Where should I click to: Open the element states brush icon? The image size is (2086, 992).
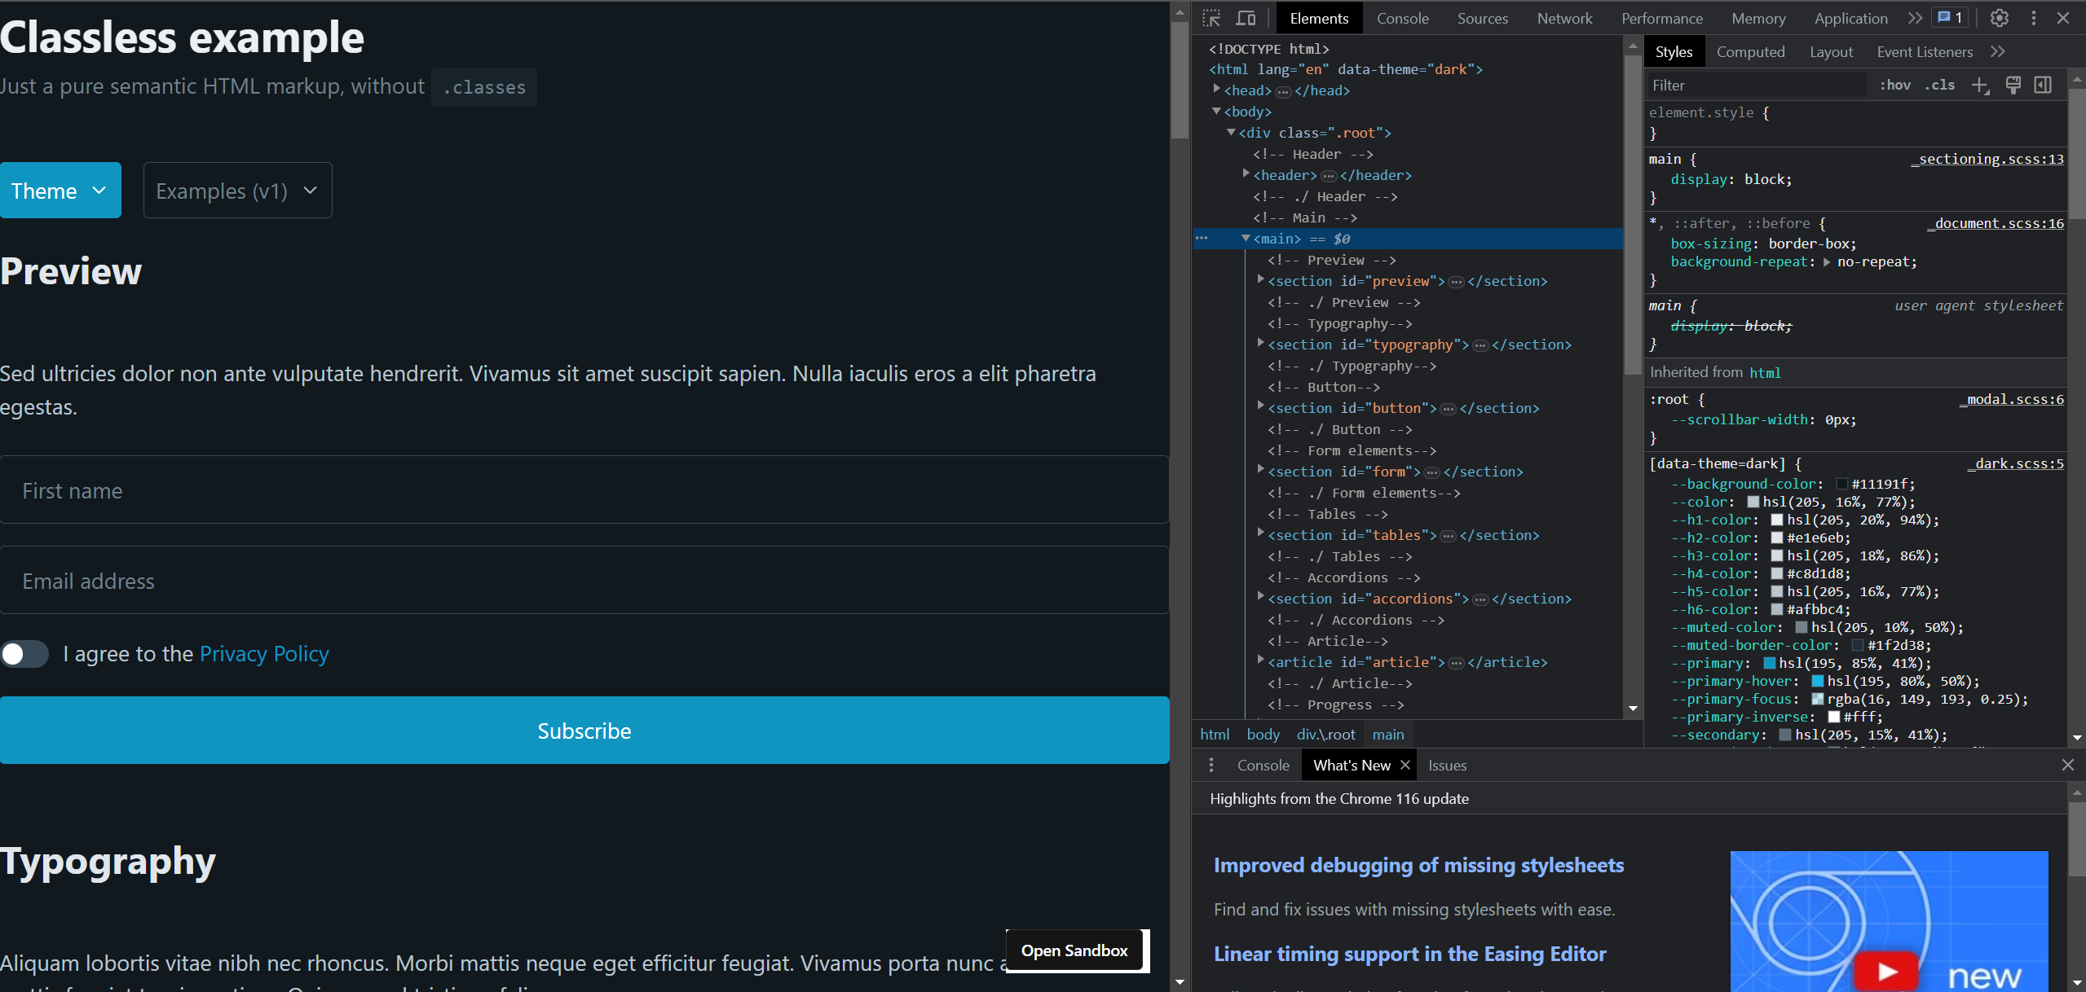click(x=2013, y=85)
